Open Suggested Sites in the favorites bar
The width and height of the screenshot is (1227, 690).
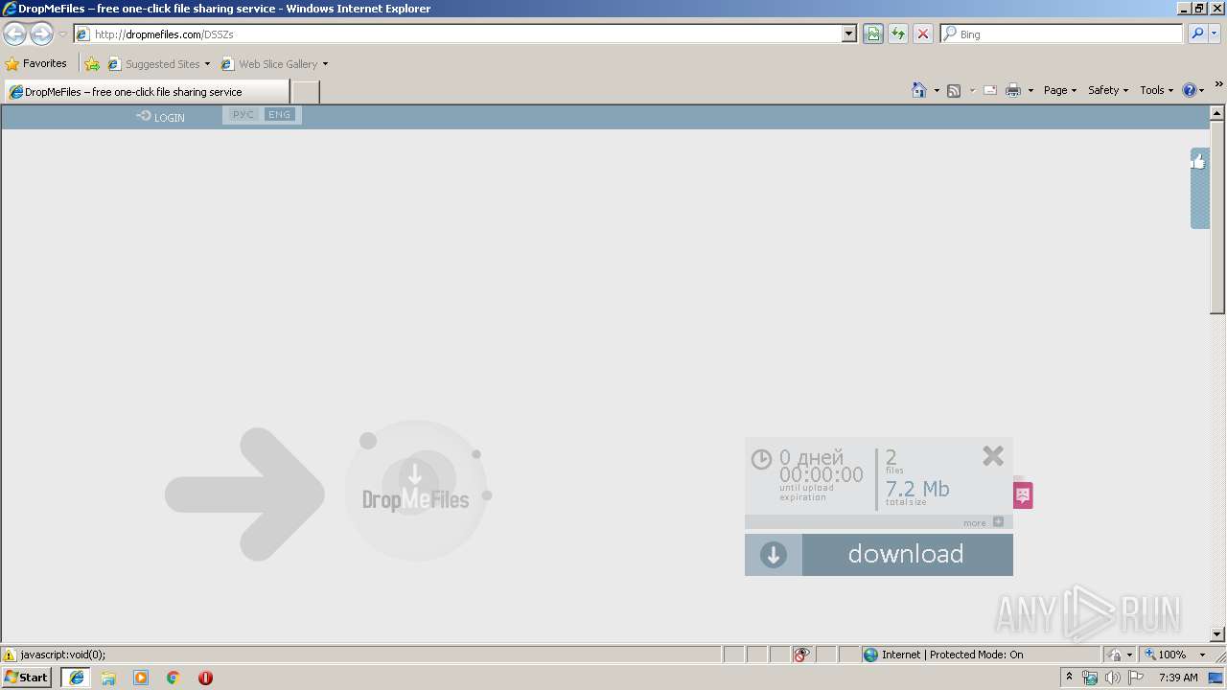158,64
